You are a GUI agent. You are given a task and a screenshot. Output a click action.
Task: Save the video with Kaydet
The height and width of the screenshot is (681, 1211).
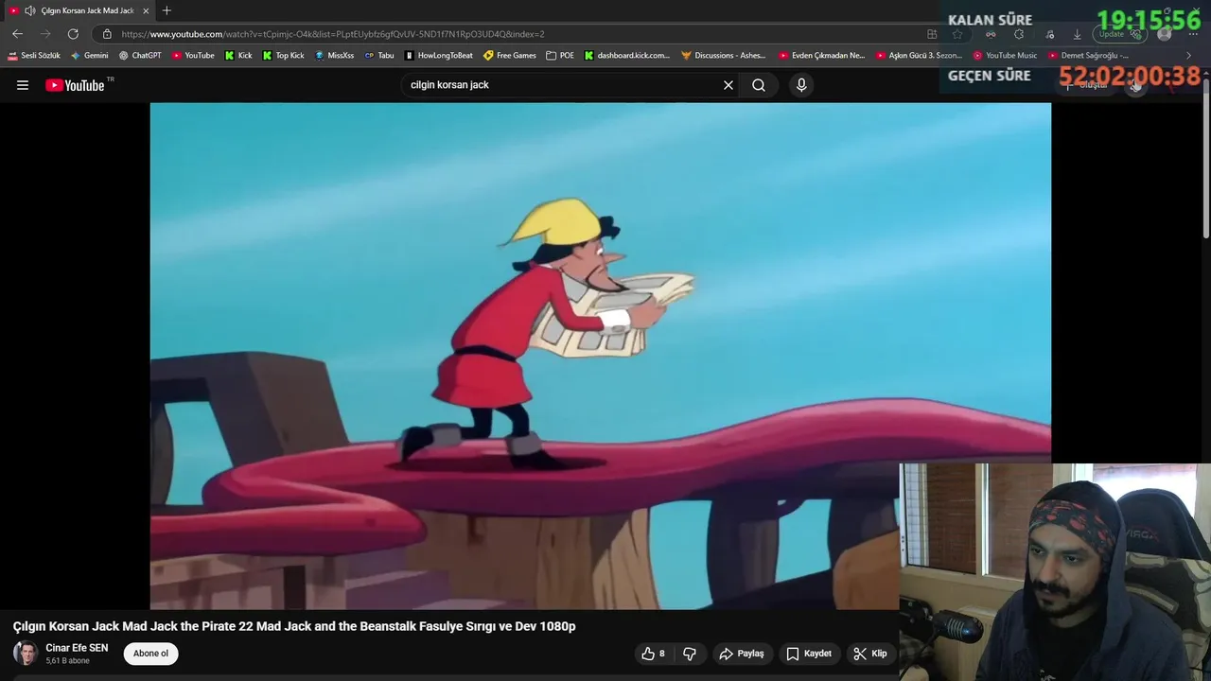809,654
